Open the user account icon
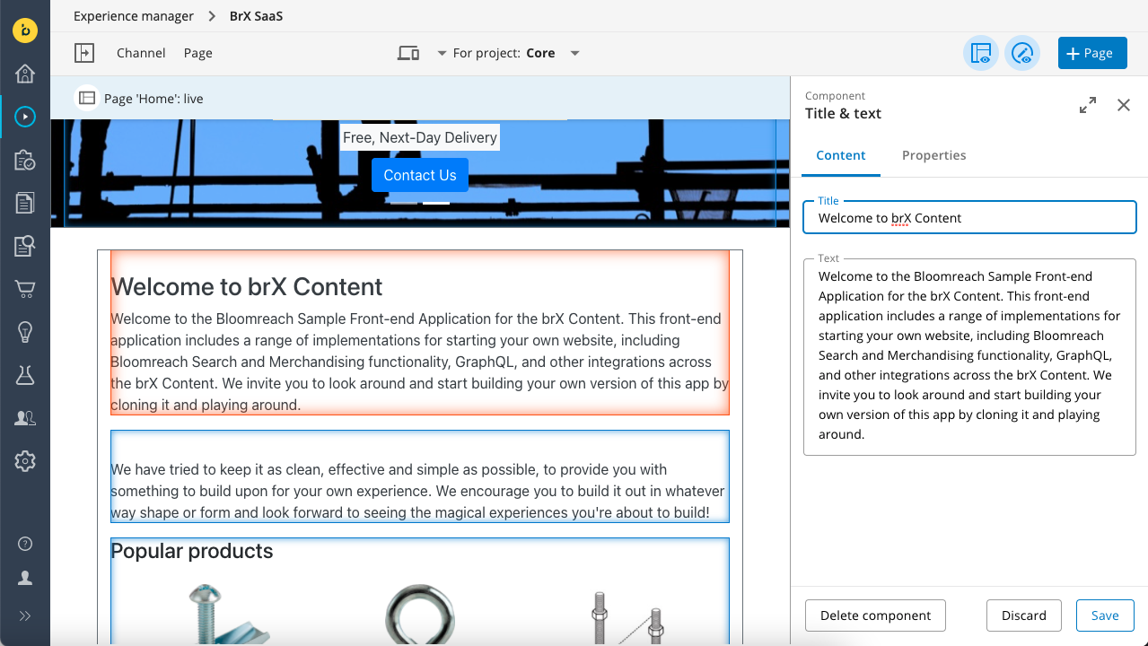The image size is (1148, 646). tap(25, 579)
